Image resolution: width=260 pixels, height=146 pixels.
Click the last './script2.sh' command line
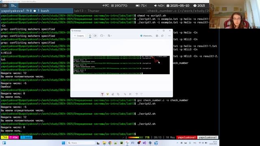tap(146, 124)
